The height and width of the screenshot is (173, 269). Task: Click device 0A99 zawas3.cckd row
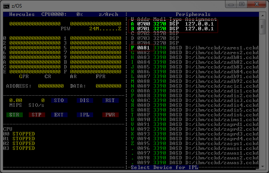(x=195, y=163)
